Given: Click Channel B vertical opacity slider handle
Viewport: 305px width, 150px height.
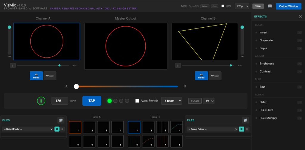Looking at the screenshot, I should point(242,27).
